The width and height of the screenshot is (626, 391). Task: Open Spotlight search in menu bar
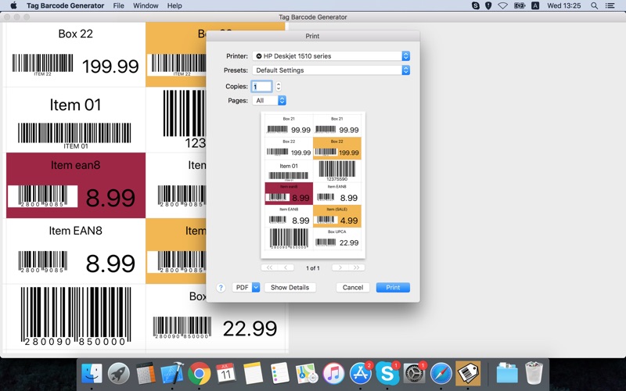(594, 5)
